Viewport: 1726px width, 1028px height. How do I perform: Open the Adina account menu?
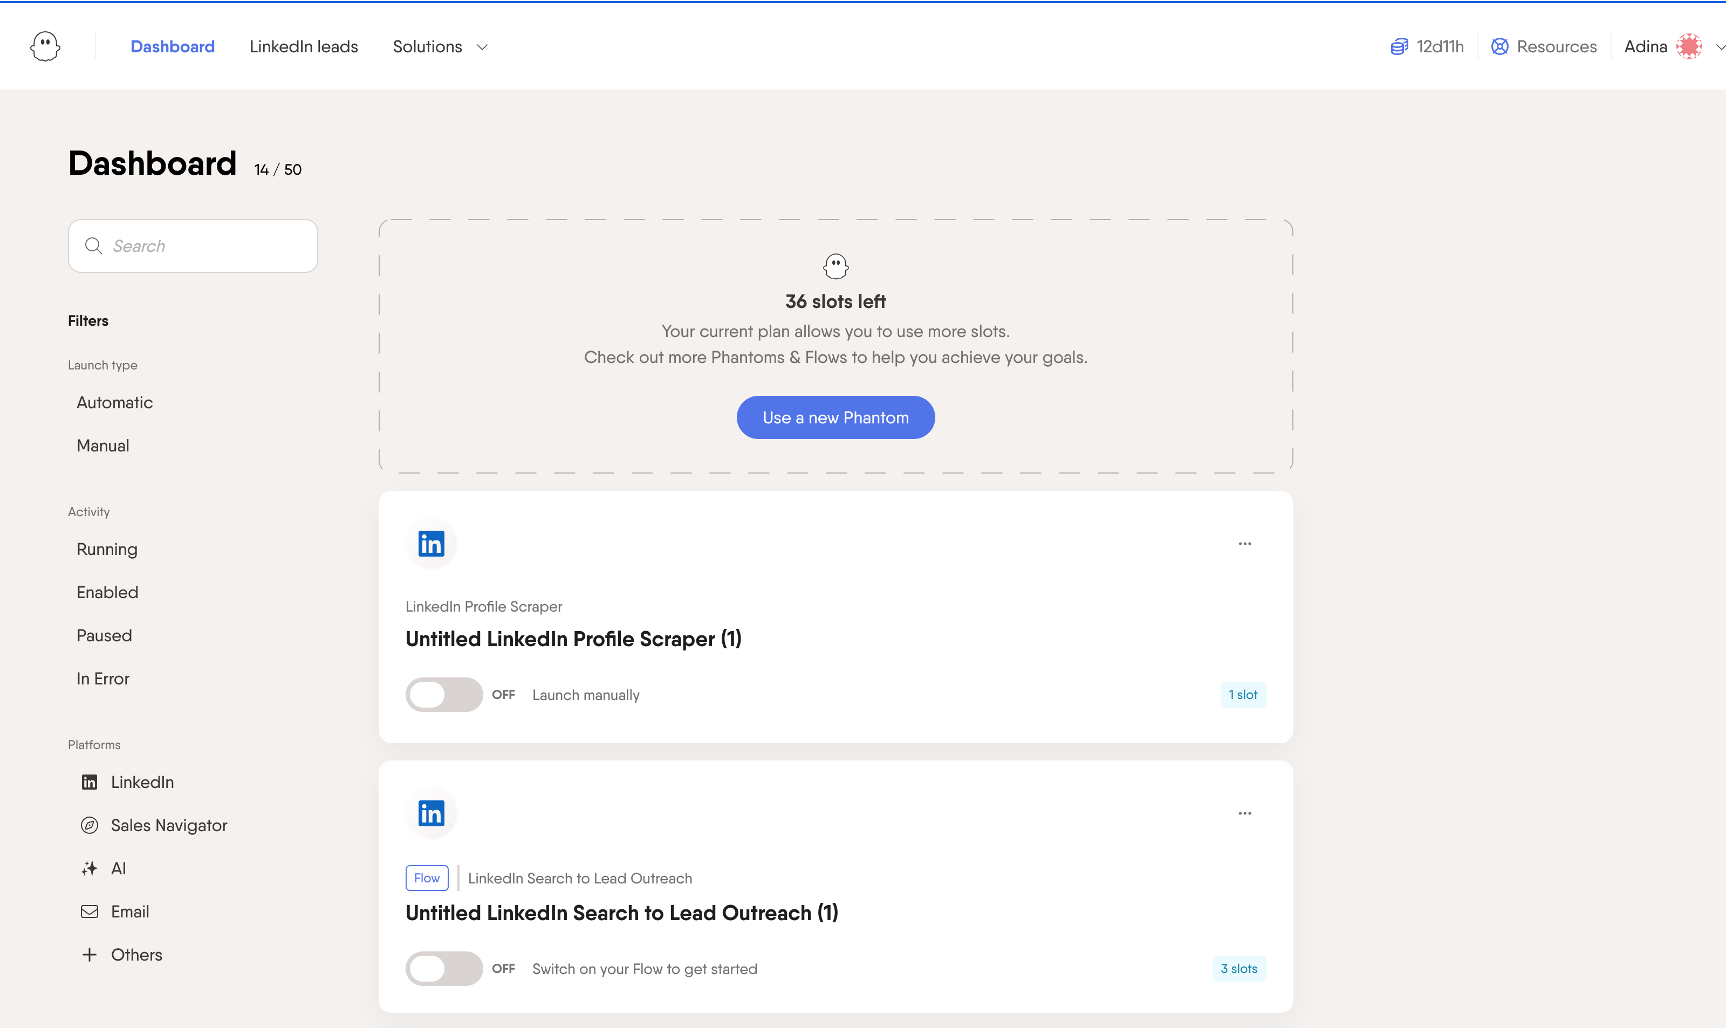tap(1645, 46)
